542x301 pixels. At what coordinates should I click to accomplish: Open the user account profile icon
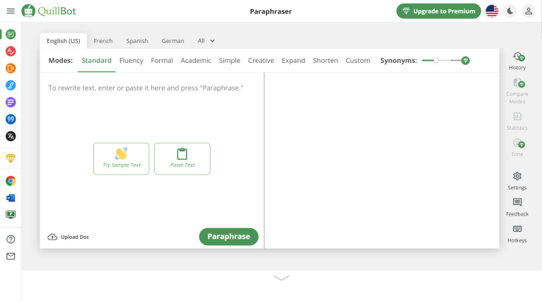[x=529, y=11]
